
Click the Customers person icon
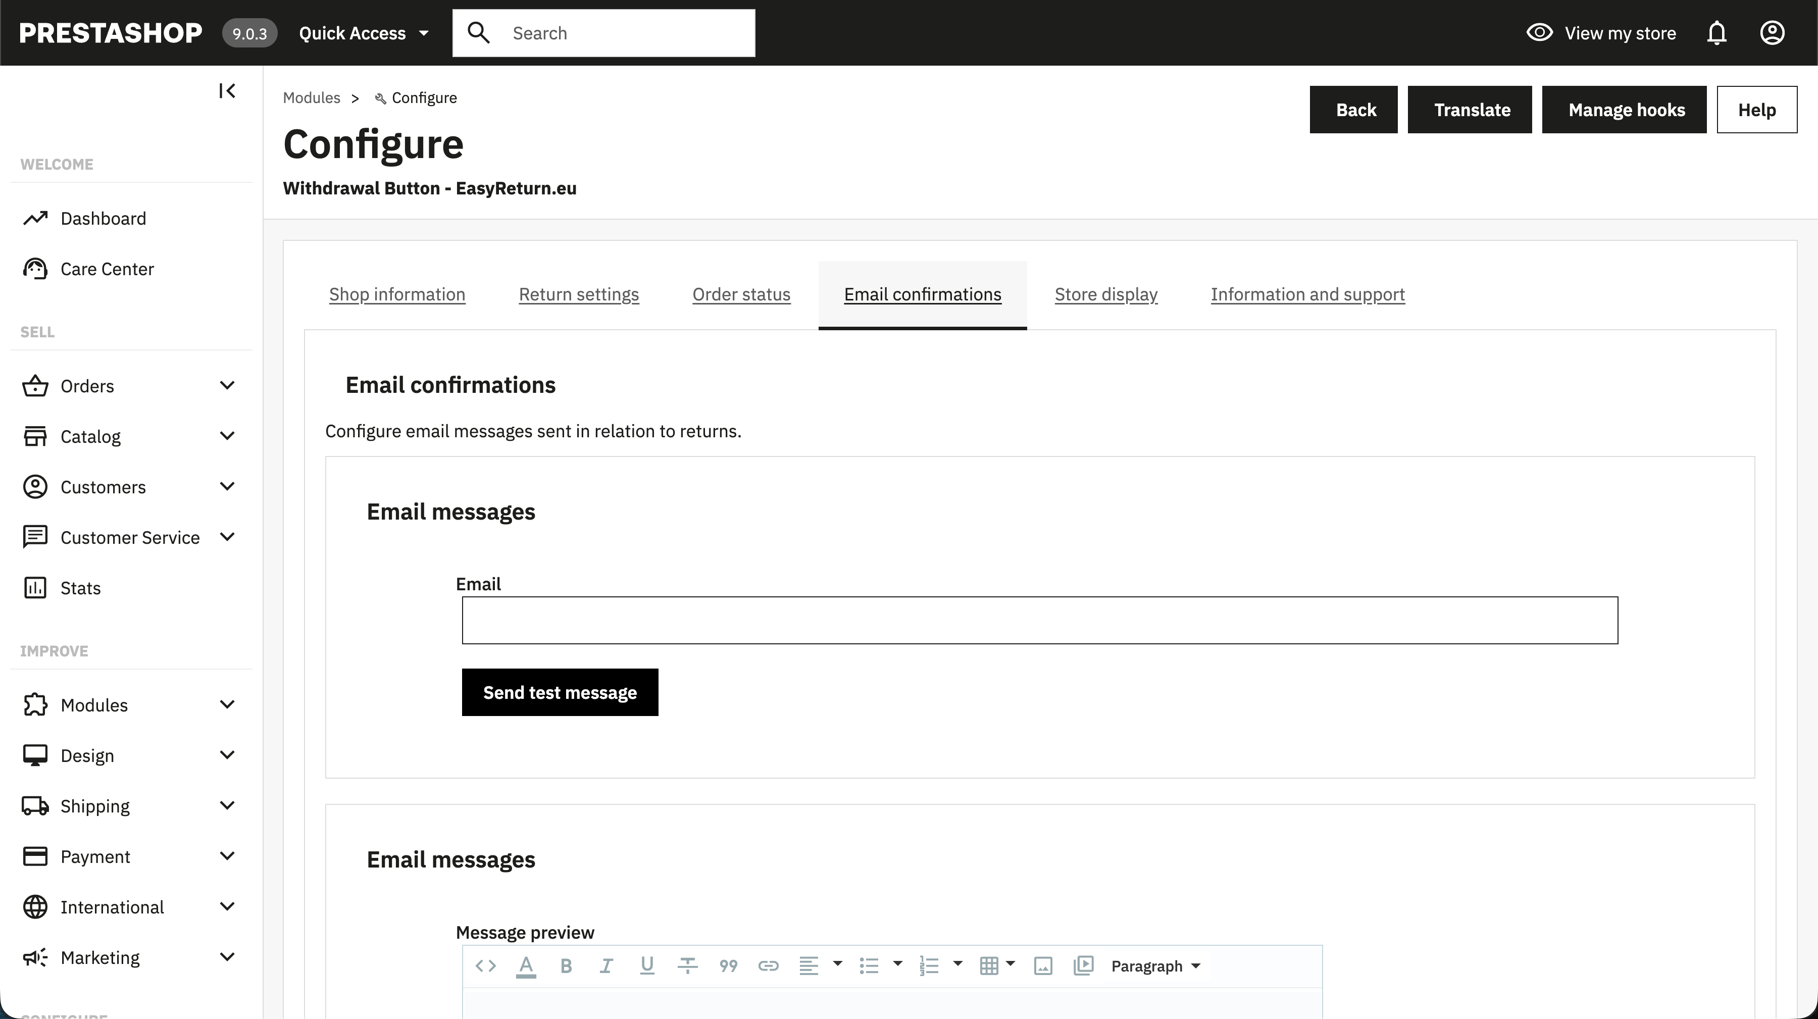(35, 487)
